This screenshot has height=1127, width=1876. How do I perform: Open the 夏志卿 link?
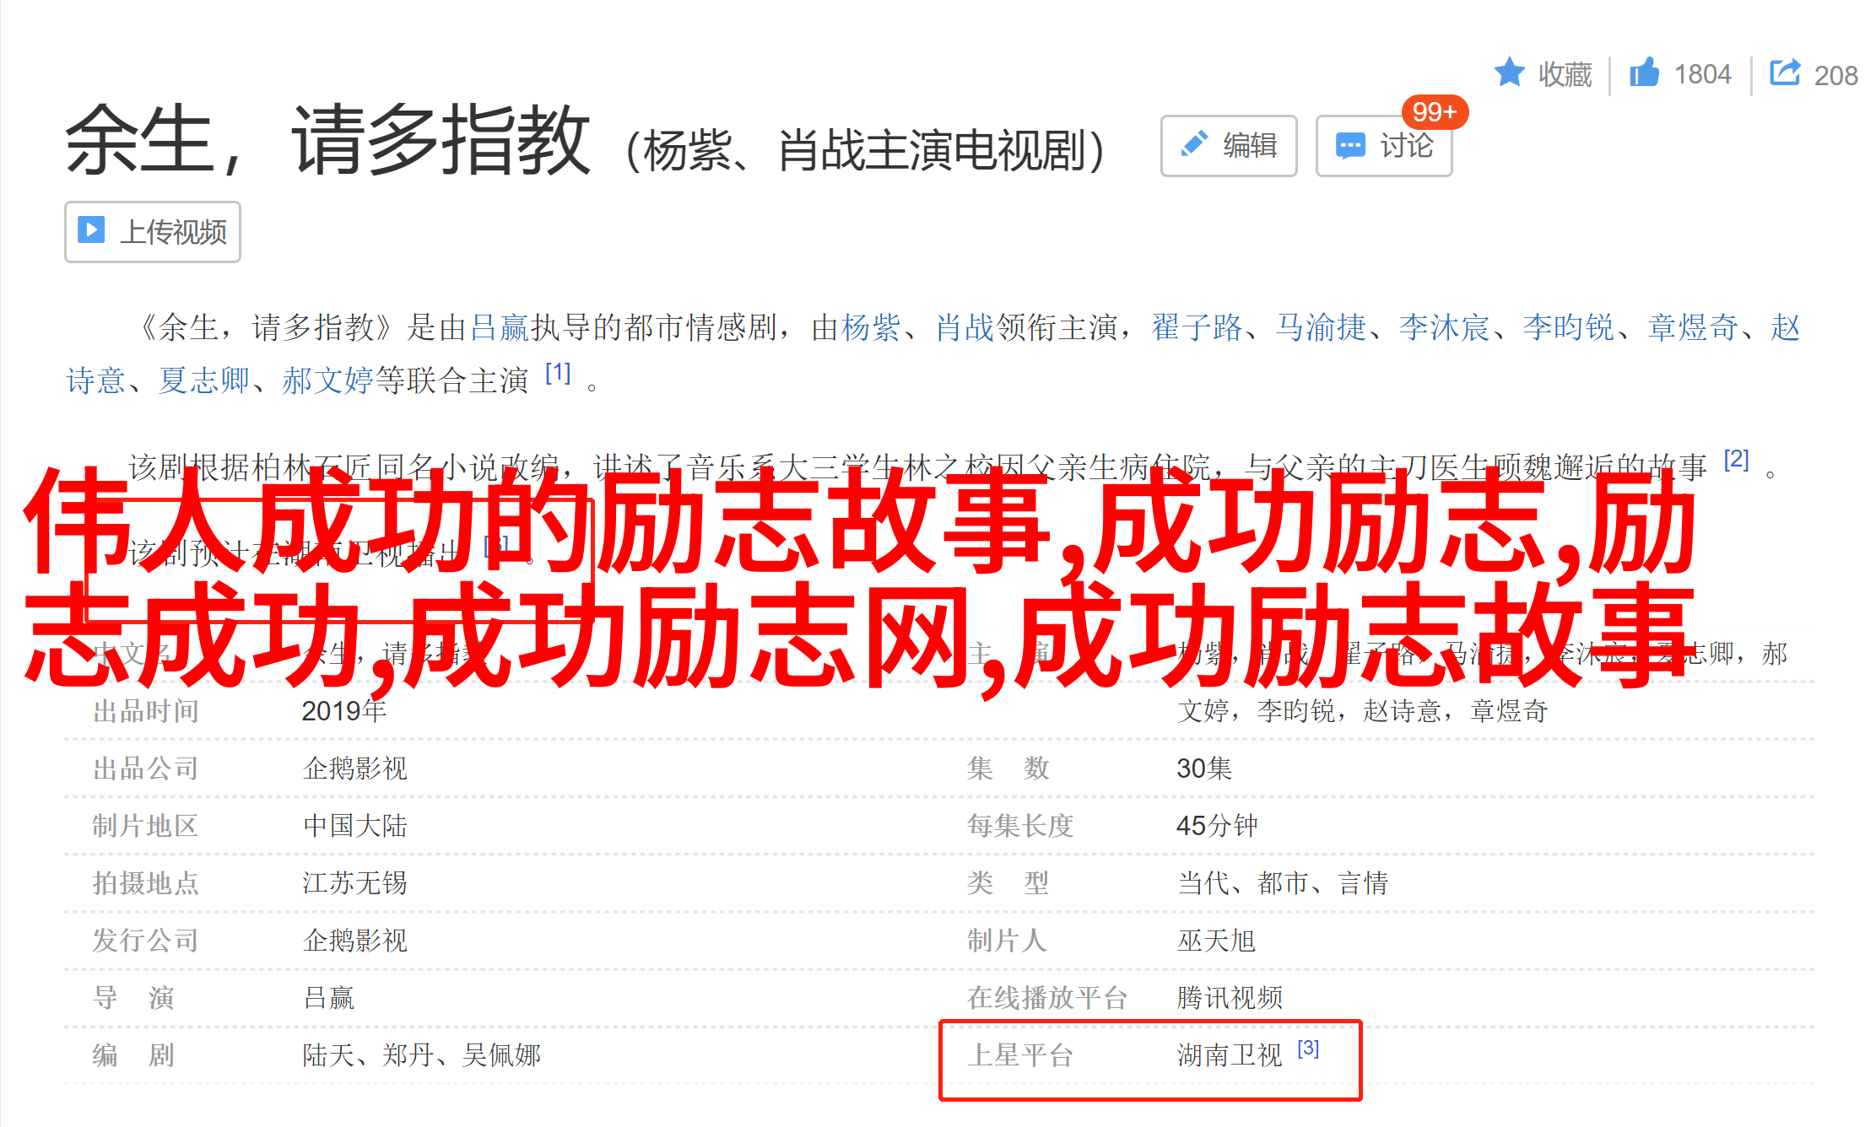(x=204, y=380)
